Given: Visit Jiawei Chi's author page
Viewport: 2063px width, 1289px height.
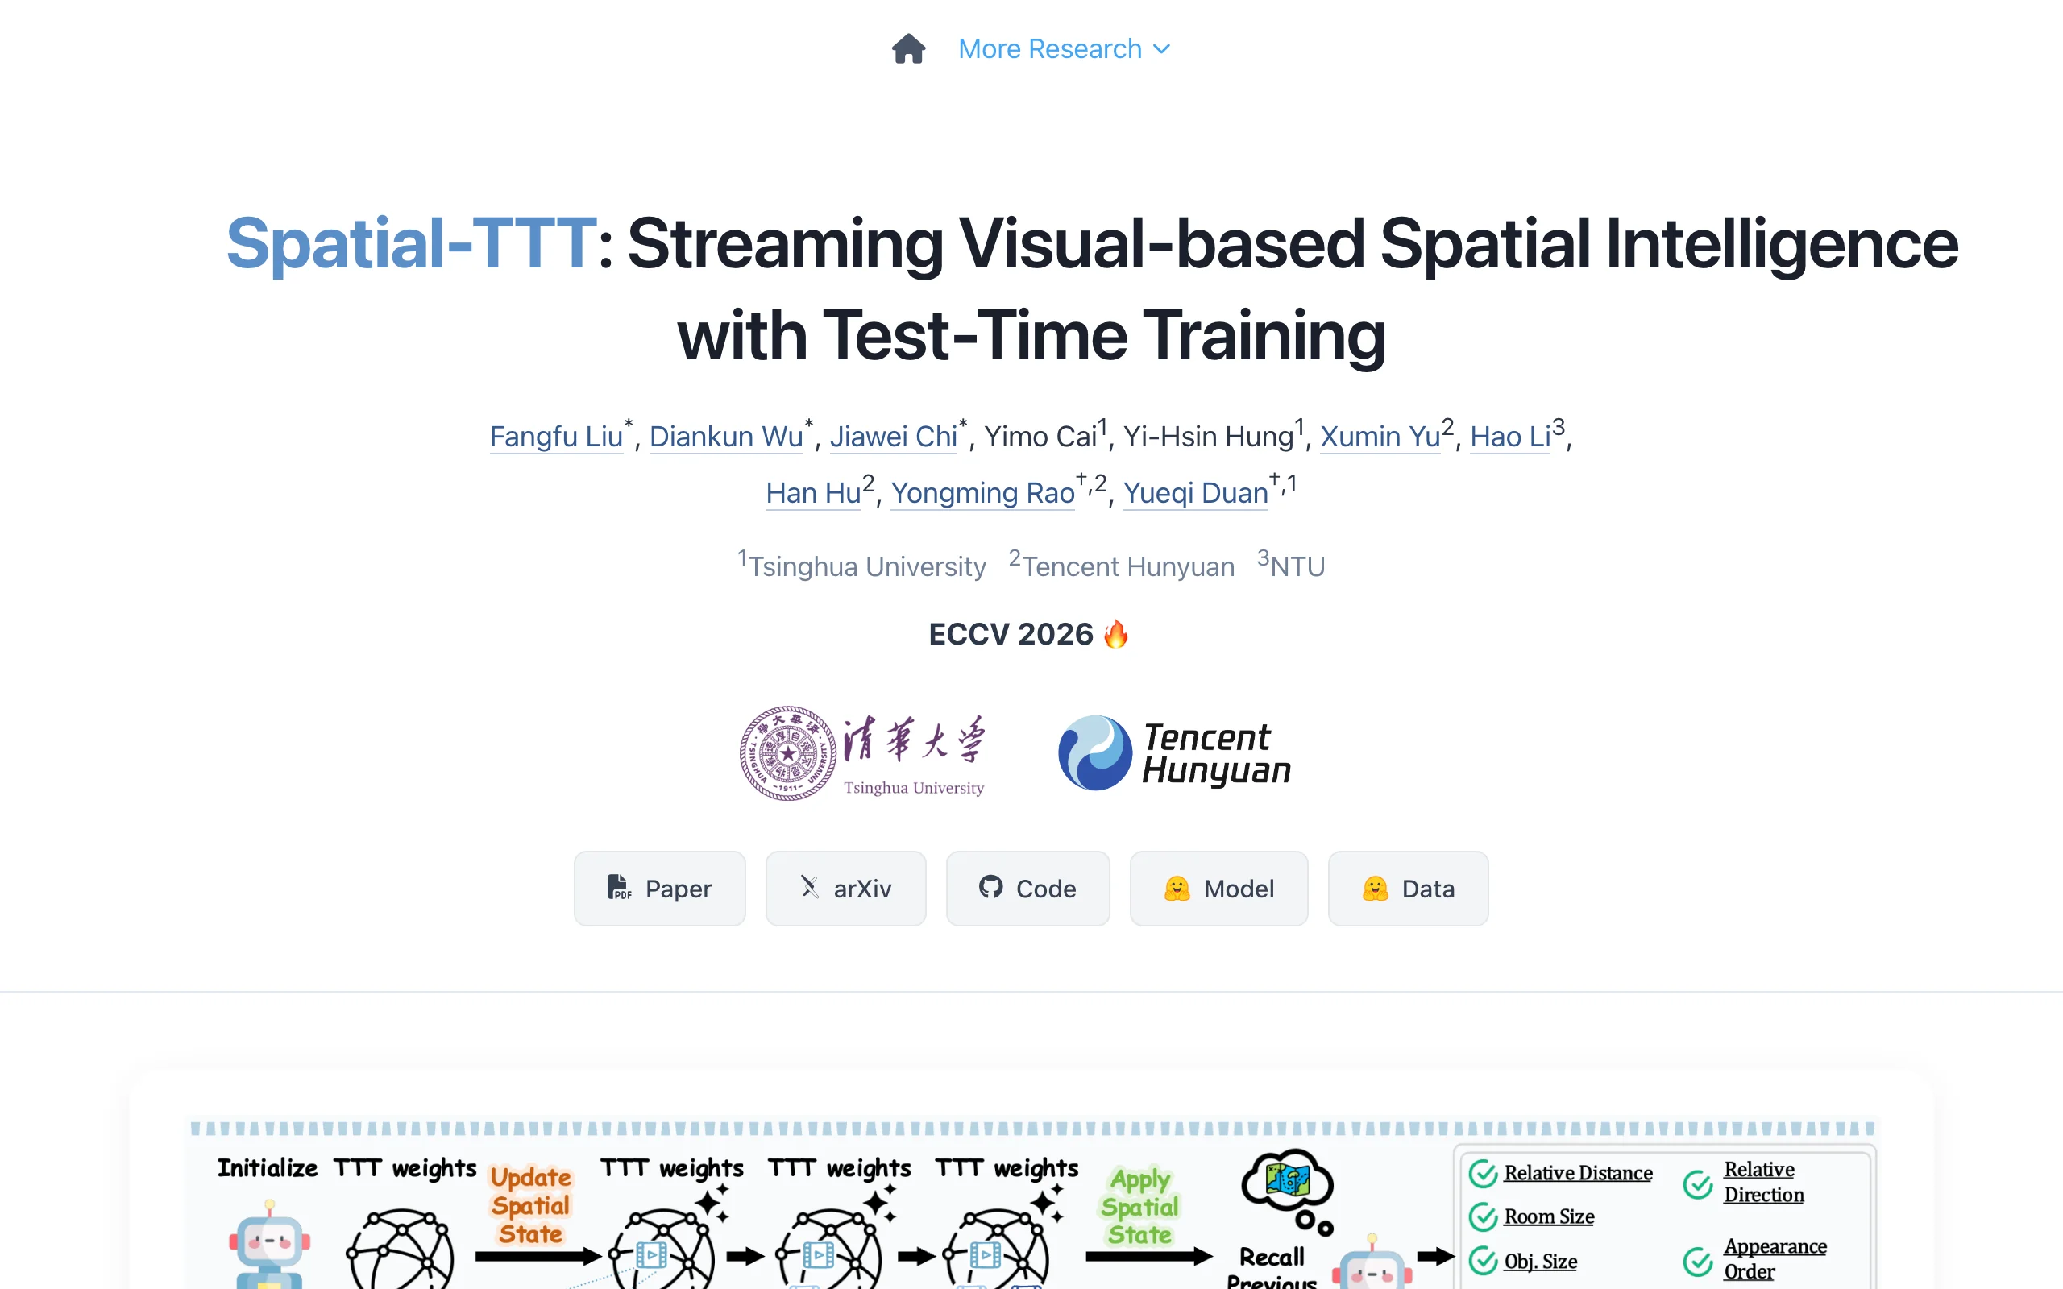Looking at the screenshot, I should (x=894, y=437).
